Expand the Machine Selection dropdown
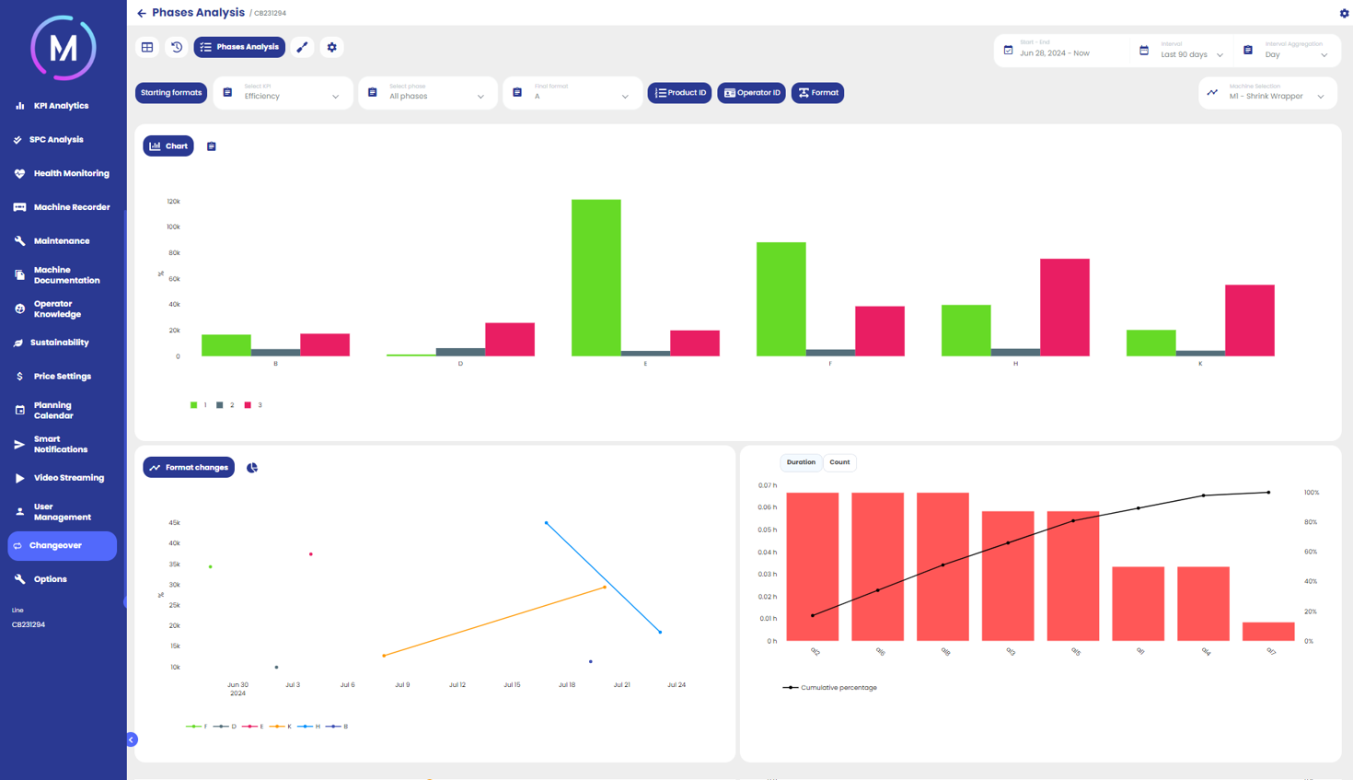The height and width of the screenshot is (780, 1353). (x=1268, y=93)
